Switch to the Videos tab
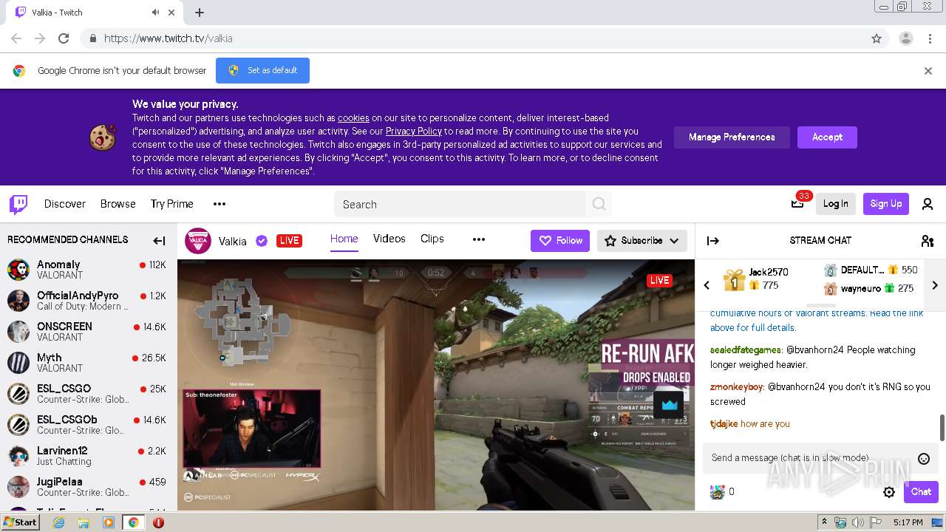The image size is (946, 532). pos(389,239)
